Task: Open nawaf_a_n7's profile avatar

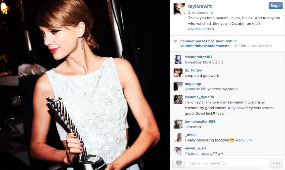Action: 178,151
